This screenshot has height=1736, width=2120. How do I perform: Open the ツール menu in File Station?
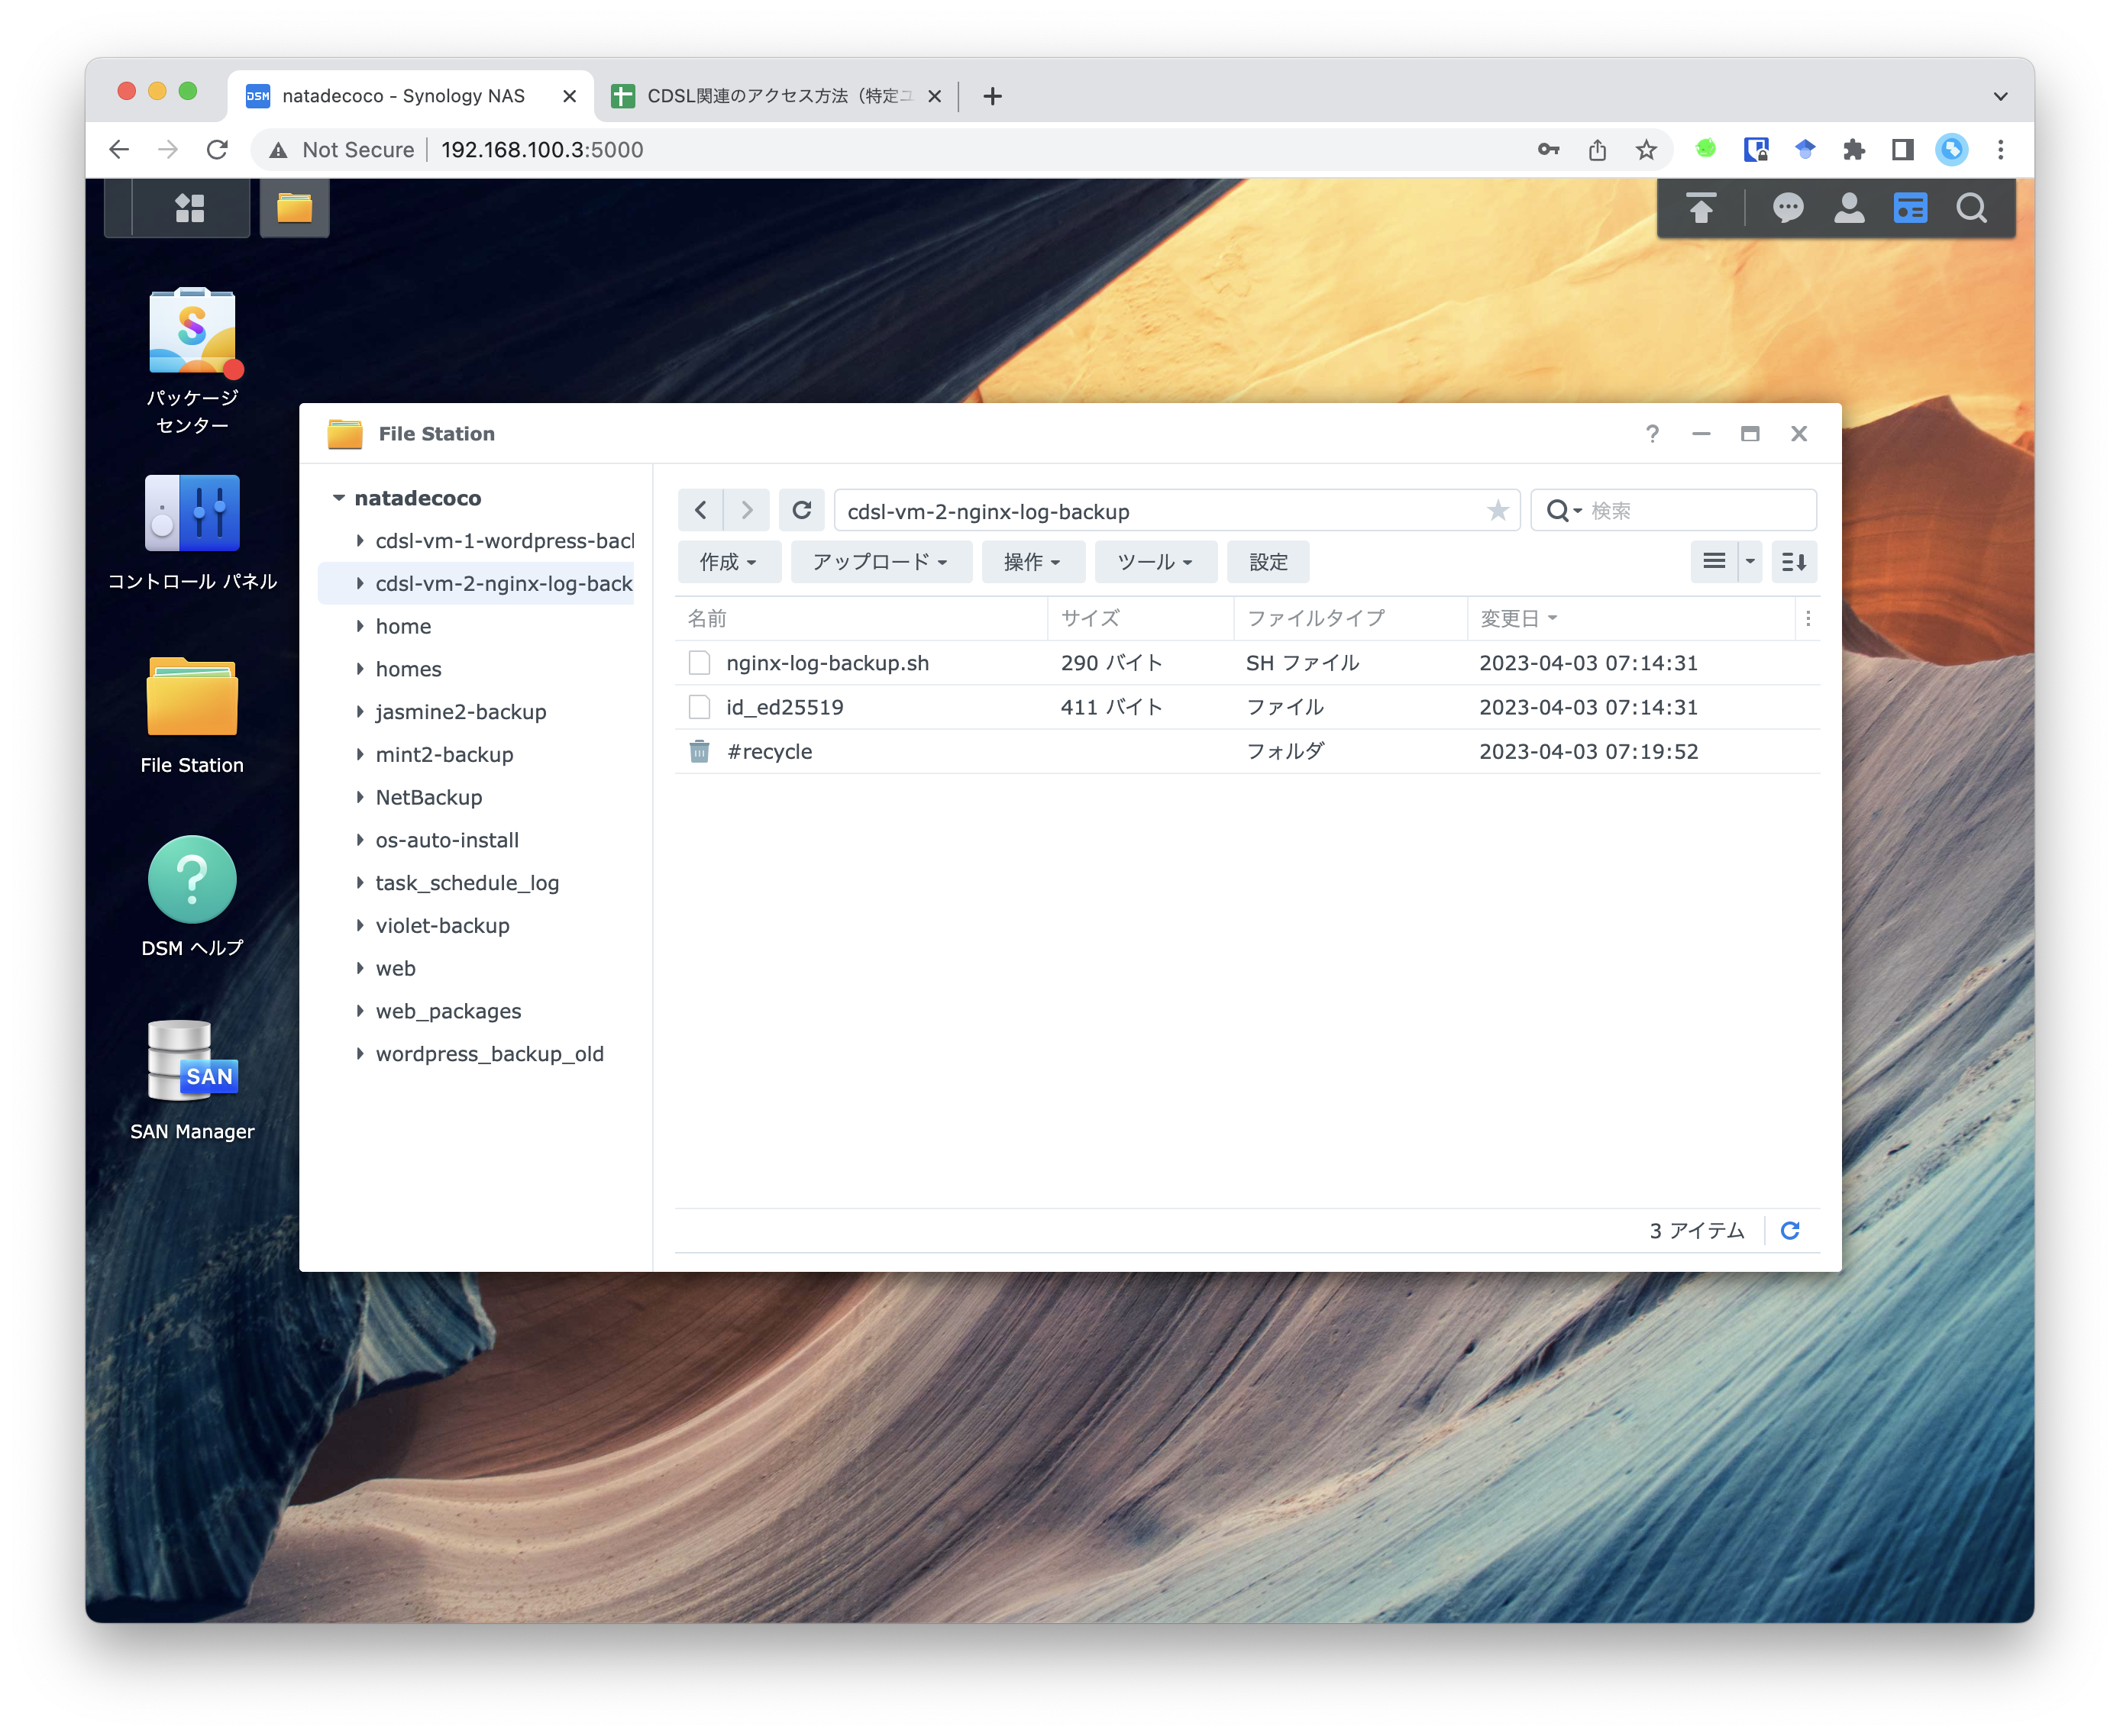coord(1155,561)
